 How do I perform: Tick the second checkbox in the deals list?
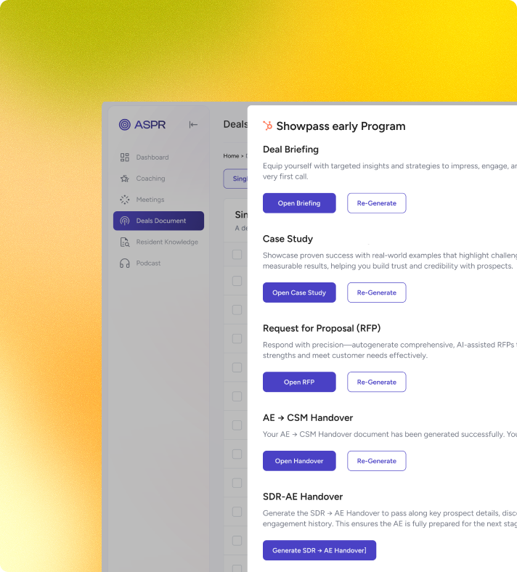click(x=237, y=281)
